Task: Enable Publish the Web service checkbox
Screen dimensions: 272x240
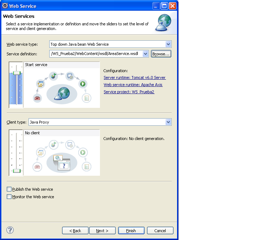Action: [9, 189]
